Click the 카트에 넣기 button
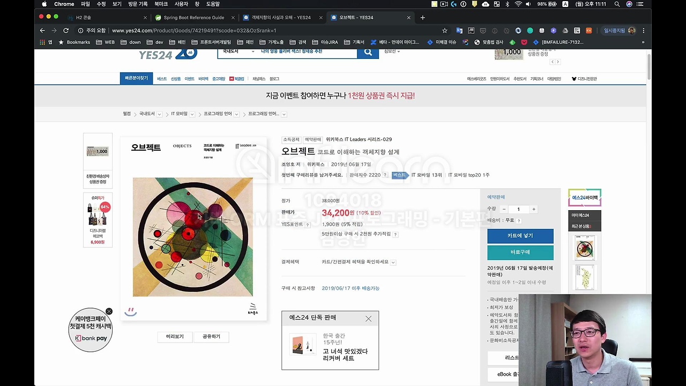Screen dimensions: 686x386 pyautogui.click(x=520, y=236)
